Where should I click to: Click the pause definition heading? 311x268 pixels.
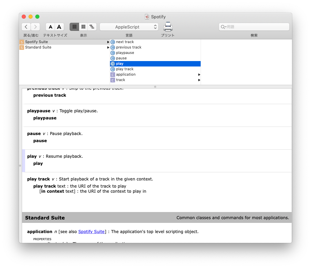pos(34,134)
